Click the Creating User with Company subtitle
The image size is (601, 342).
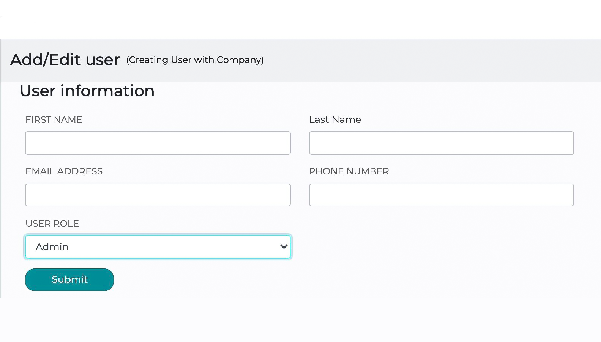click(195, 60)
